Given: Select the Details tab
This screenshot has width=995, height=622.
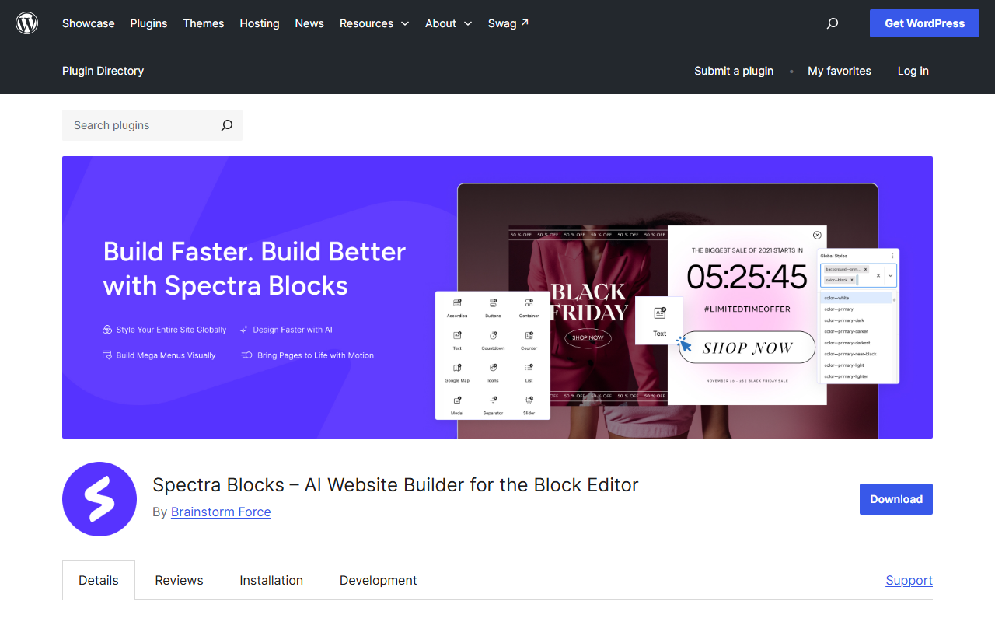Looking at the screenshot, I should coord(99,580).
